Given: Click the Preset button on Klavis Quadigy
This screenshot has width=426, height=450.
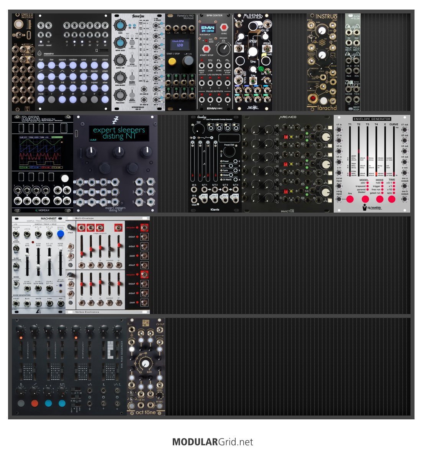Looking at the screenshot, I should click(235, 161).
